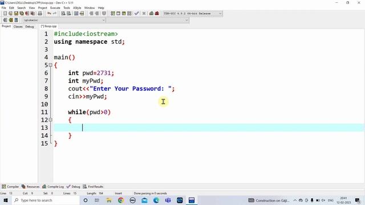Save the file using the Save icon
The image size is (365, 205).
click(x=16, y=14)
